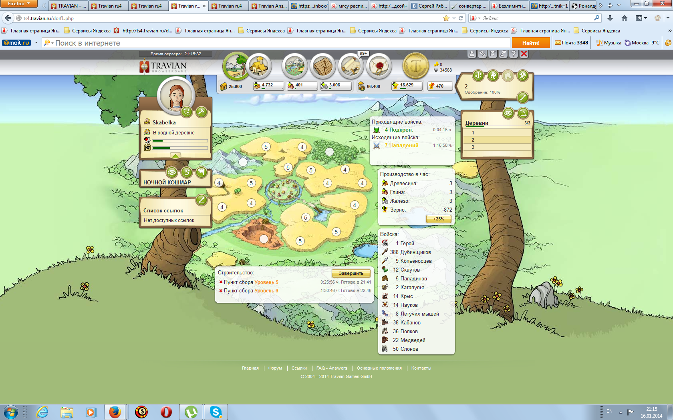Image resolution: width=673 pixels, height=420 pixels.
Task: Expand hidden bookmarks overflow chevron
Action: [669, 31]
